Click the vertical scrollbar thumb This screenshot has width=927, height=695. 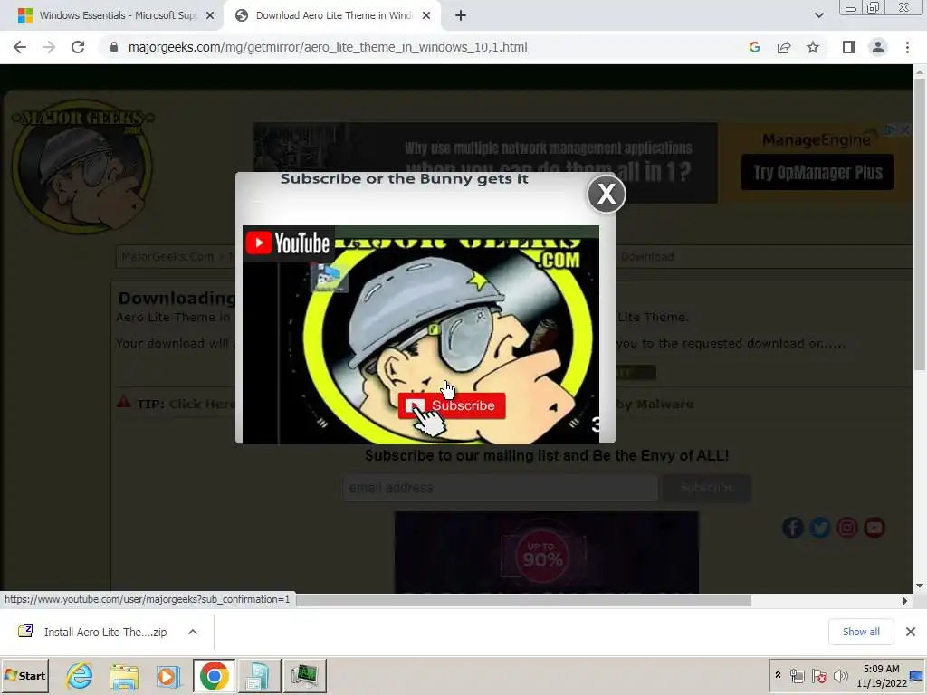click(x=920, y=224)
